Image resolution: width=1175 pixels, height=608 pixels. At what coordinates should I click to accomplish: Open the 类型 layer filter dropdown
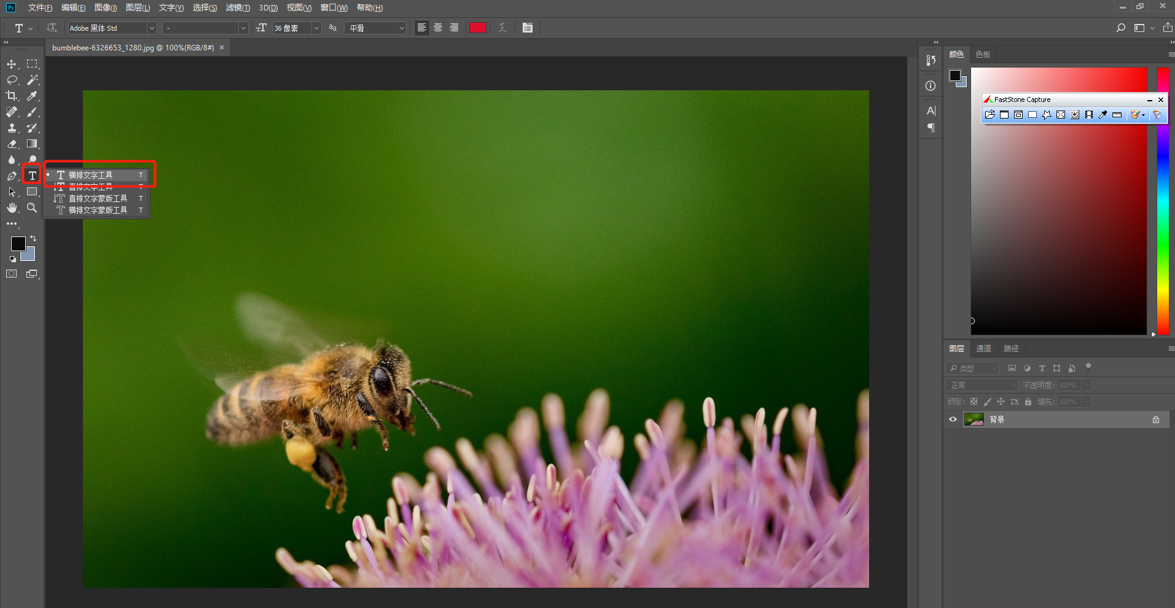[x=973, y=368]
